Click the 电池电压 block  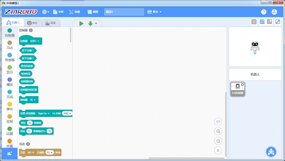pos(26,74)
